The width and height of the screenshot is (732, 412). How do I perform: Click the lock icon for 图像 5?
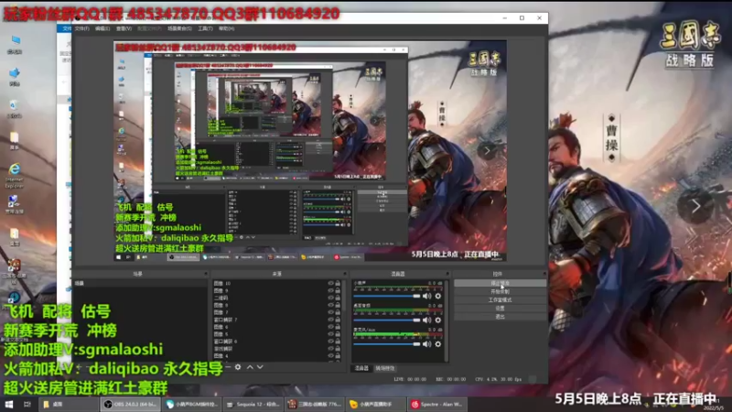(x=338, y=334)
